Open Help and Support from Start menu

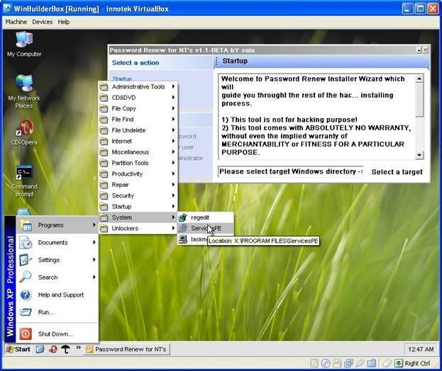tap(57, 295)
